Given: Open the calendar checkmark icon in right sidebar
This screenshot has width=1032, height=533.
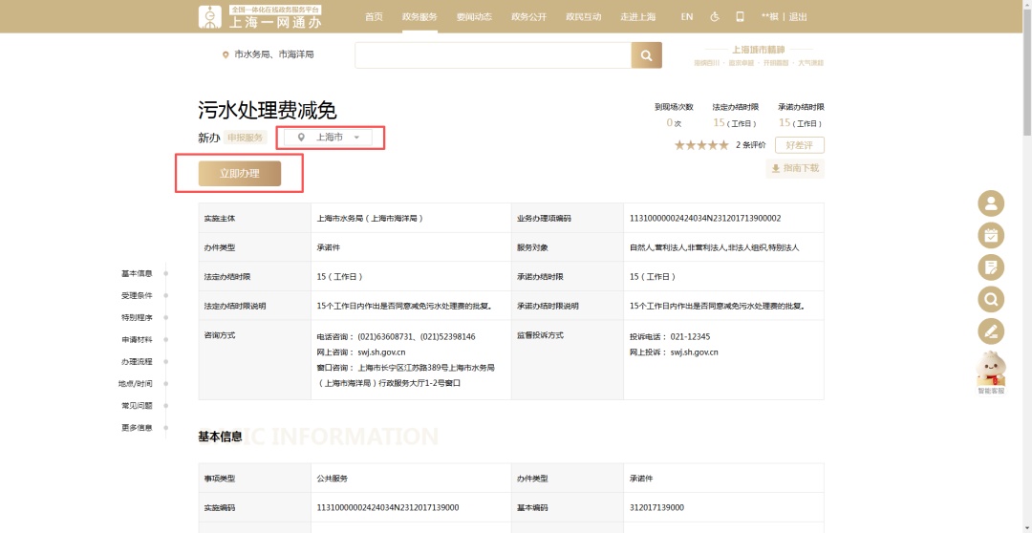Looking at the screenshot, I should [x=991, y=235].
